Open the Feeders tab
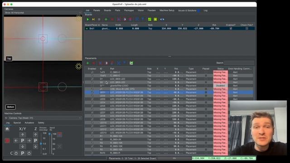 tap(151, 10)
